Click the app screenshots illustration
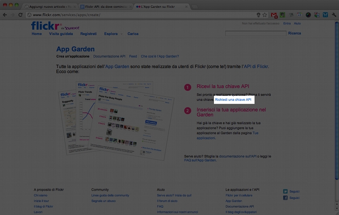Screen dimensions: 339x215 click(x=116, y=121)
